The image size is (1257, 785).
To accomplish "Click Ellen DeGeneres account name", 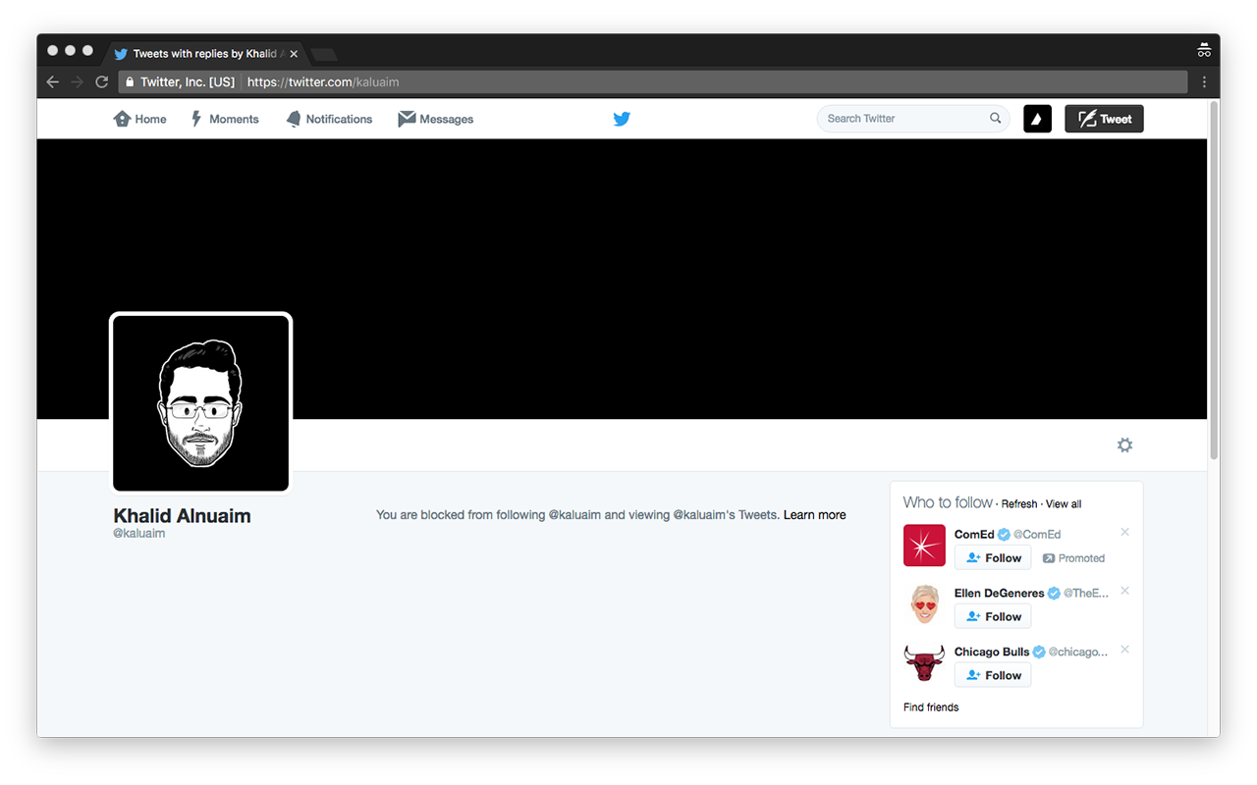I will point(1000,594).
